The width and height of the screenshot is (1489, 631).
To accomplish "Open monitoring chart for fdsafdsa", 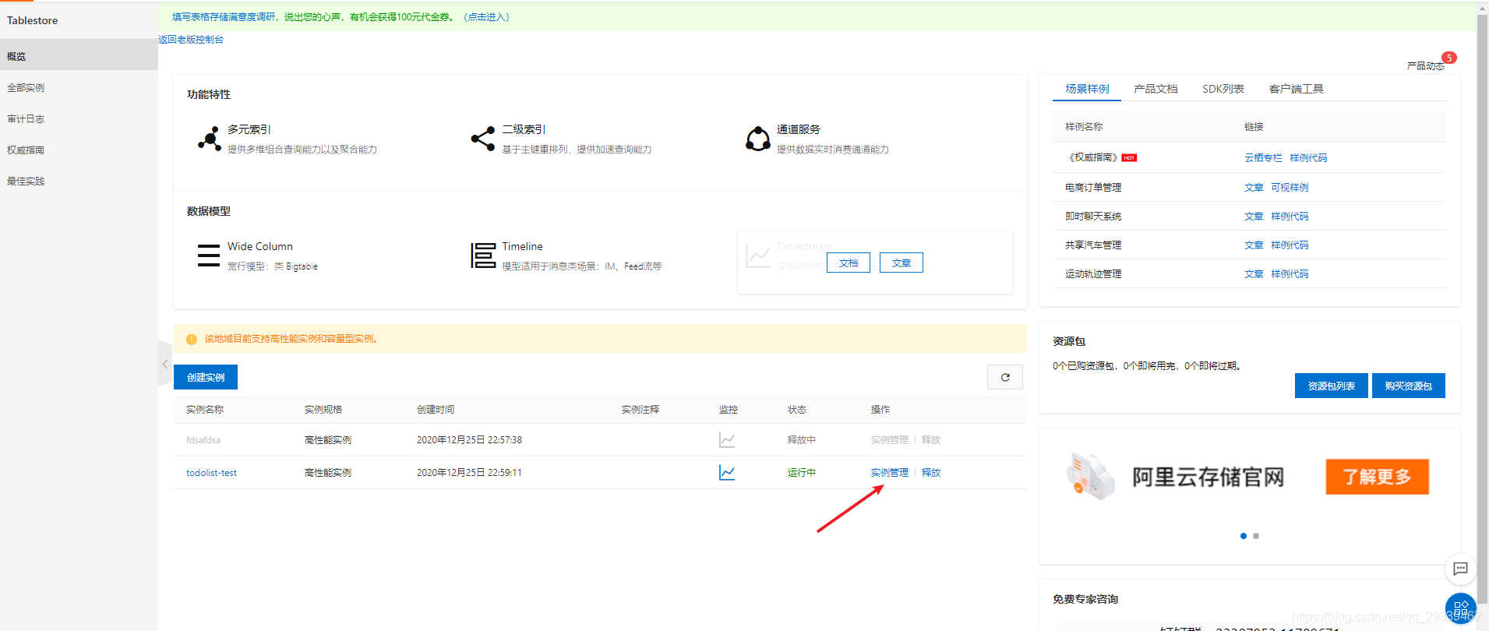I will [727, 439].
